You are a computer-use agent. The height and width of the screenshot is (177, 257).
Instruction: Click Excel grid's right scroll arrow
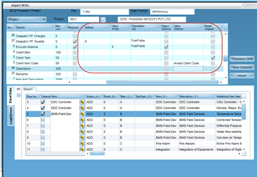point(239,154)
